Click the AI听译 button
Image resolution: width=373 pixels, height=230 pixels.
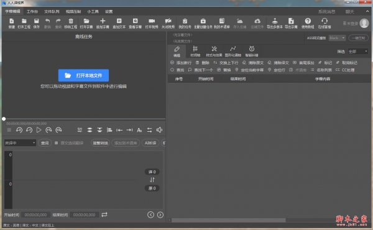tap(150, 143)
